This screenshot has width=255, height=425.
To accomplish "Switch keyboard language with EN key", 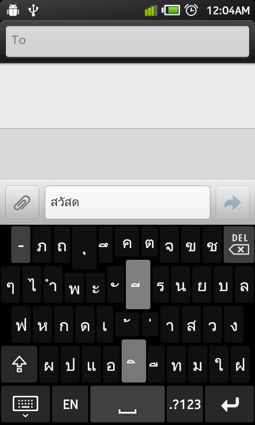I will [x=70, y=404].
